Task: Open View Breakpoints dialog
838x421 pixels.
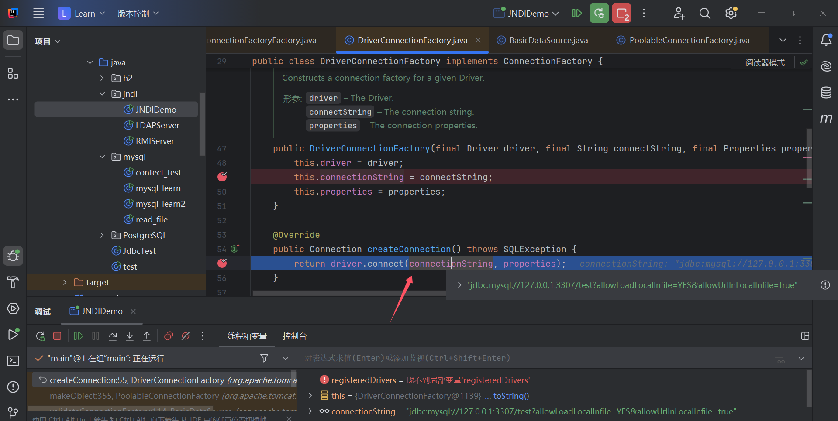Action: point(169,336)
